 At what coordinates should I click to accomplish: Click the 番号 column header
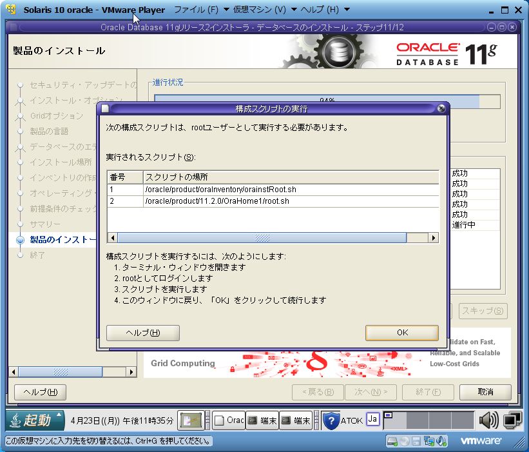click(x=125, y=177)
